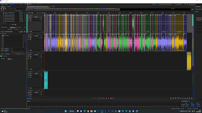Select the Time Selection tool
Image resolution: width=202 pixels, height=113 pixels.
click(32, 4)
